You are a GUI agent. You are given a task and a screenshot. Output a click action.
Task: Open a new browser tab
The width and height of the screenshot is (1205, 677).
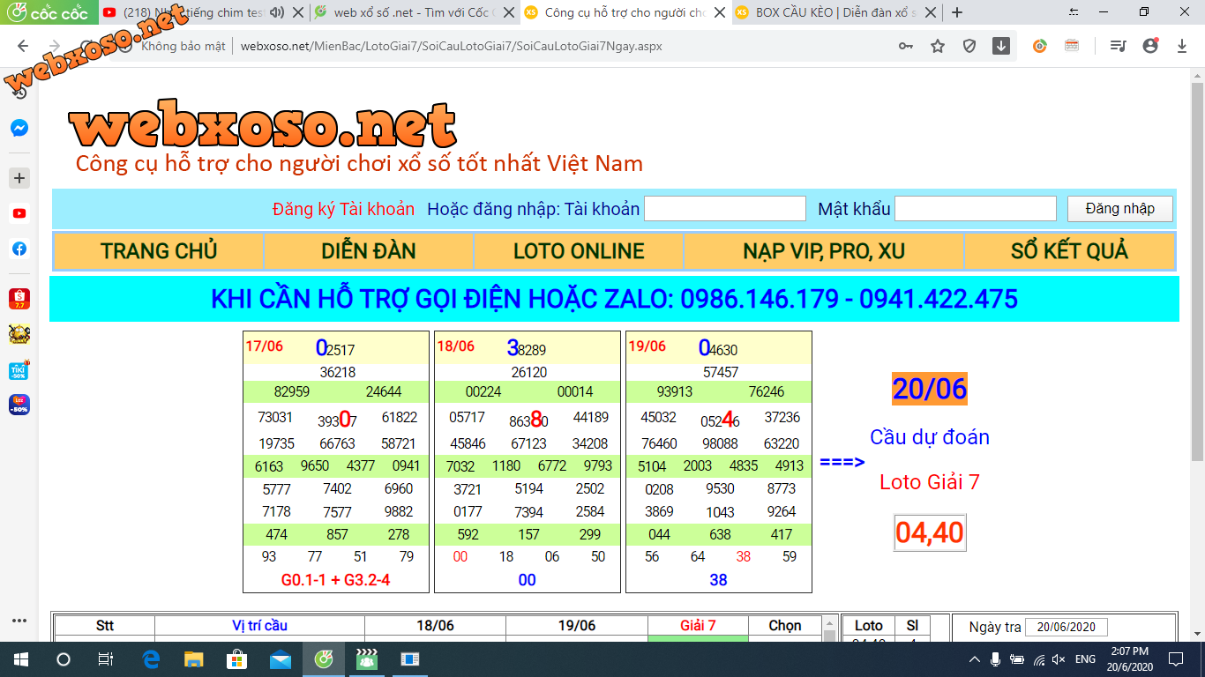[957, 12]
